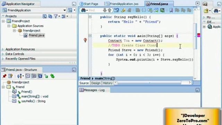Open the Sort options dropdown in Structure toolbar

point(20,76)
